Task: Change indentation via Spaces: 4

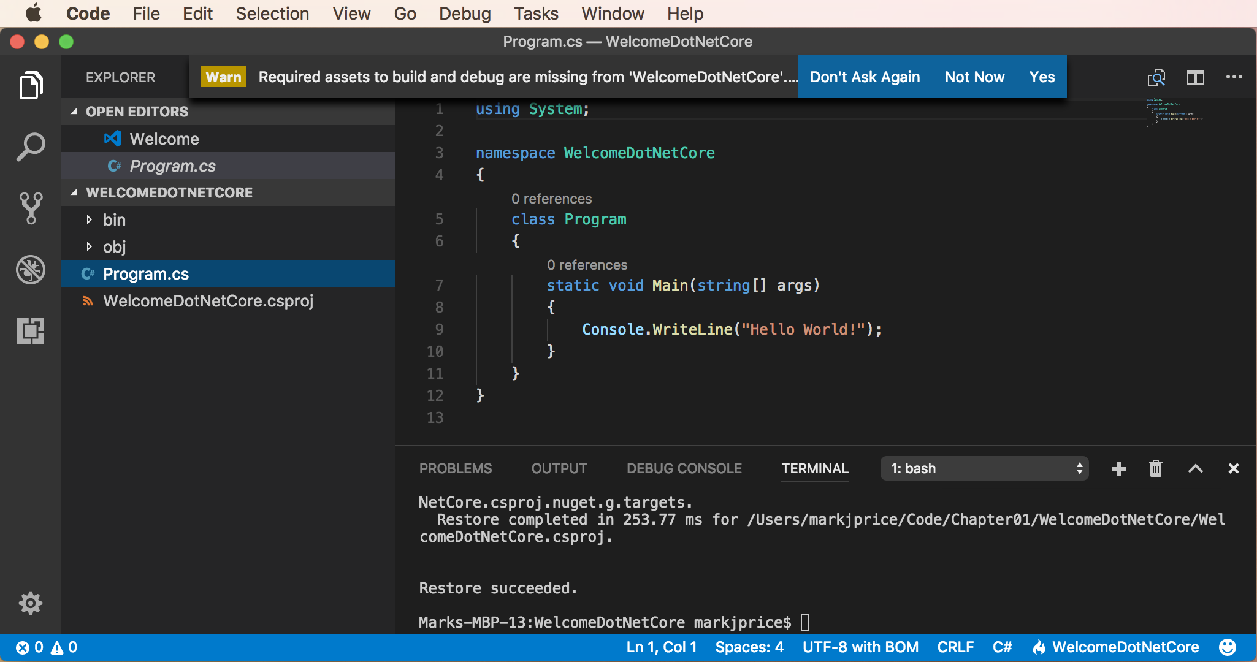Action: pyautogui.click(x=749, y=647)
